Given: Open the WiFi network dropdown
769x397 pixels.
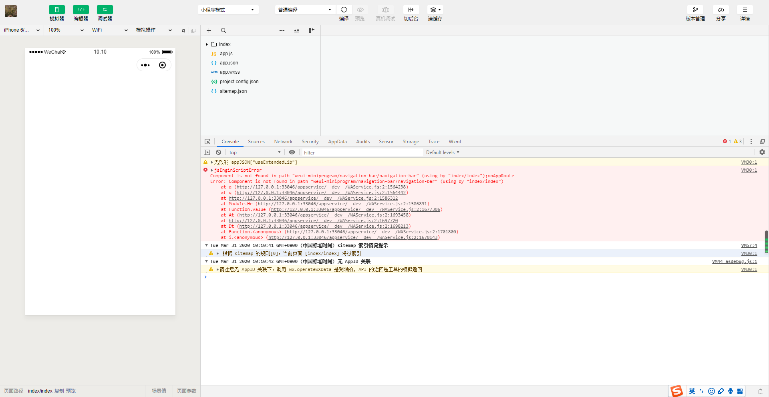Looking at the screenshot, I should [110, 30].
